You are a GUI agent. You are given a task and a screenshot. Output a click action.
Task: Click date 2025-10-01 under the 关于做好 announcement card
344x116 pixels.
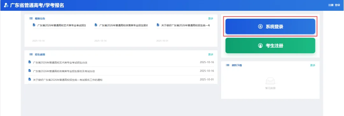[x=162, y=41]
